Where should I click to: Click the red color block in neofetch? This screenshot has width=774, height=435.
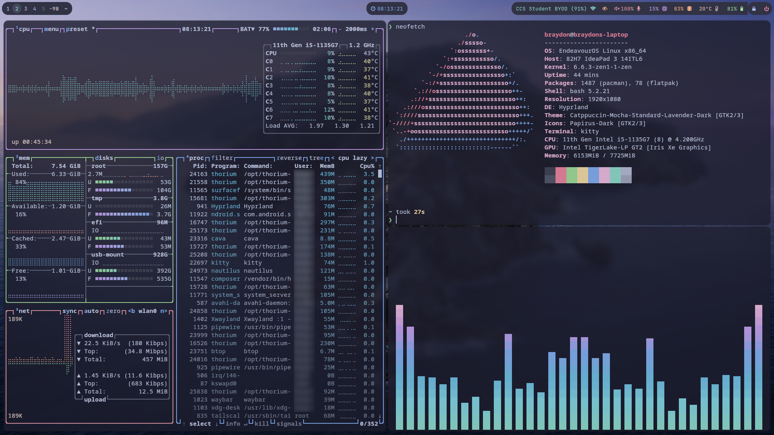pos(561,175)
